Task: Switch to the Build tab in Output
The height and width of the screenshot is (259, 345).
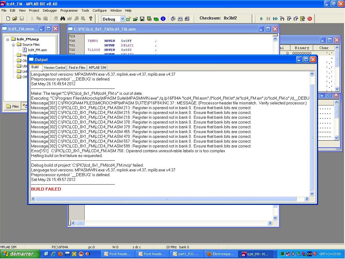Action: (35, 67)
